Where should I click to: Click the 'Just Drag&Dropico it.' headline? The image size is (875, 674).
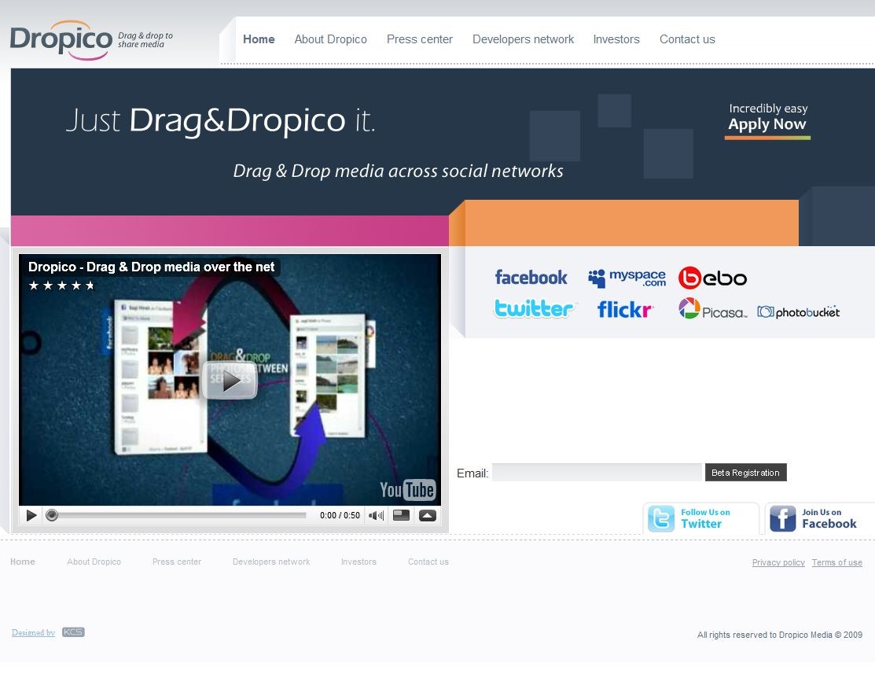220,120
